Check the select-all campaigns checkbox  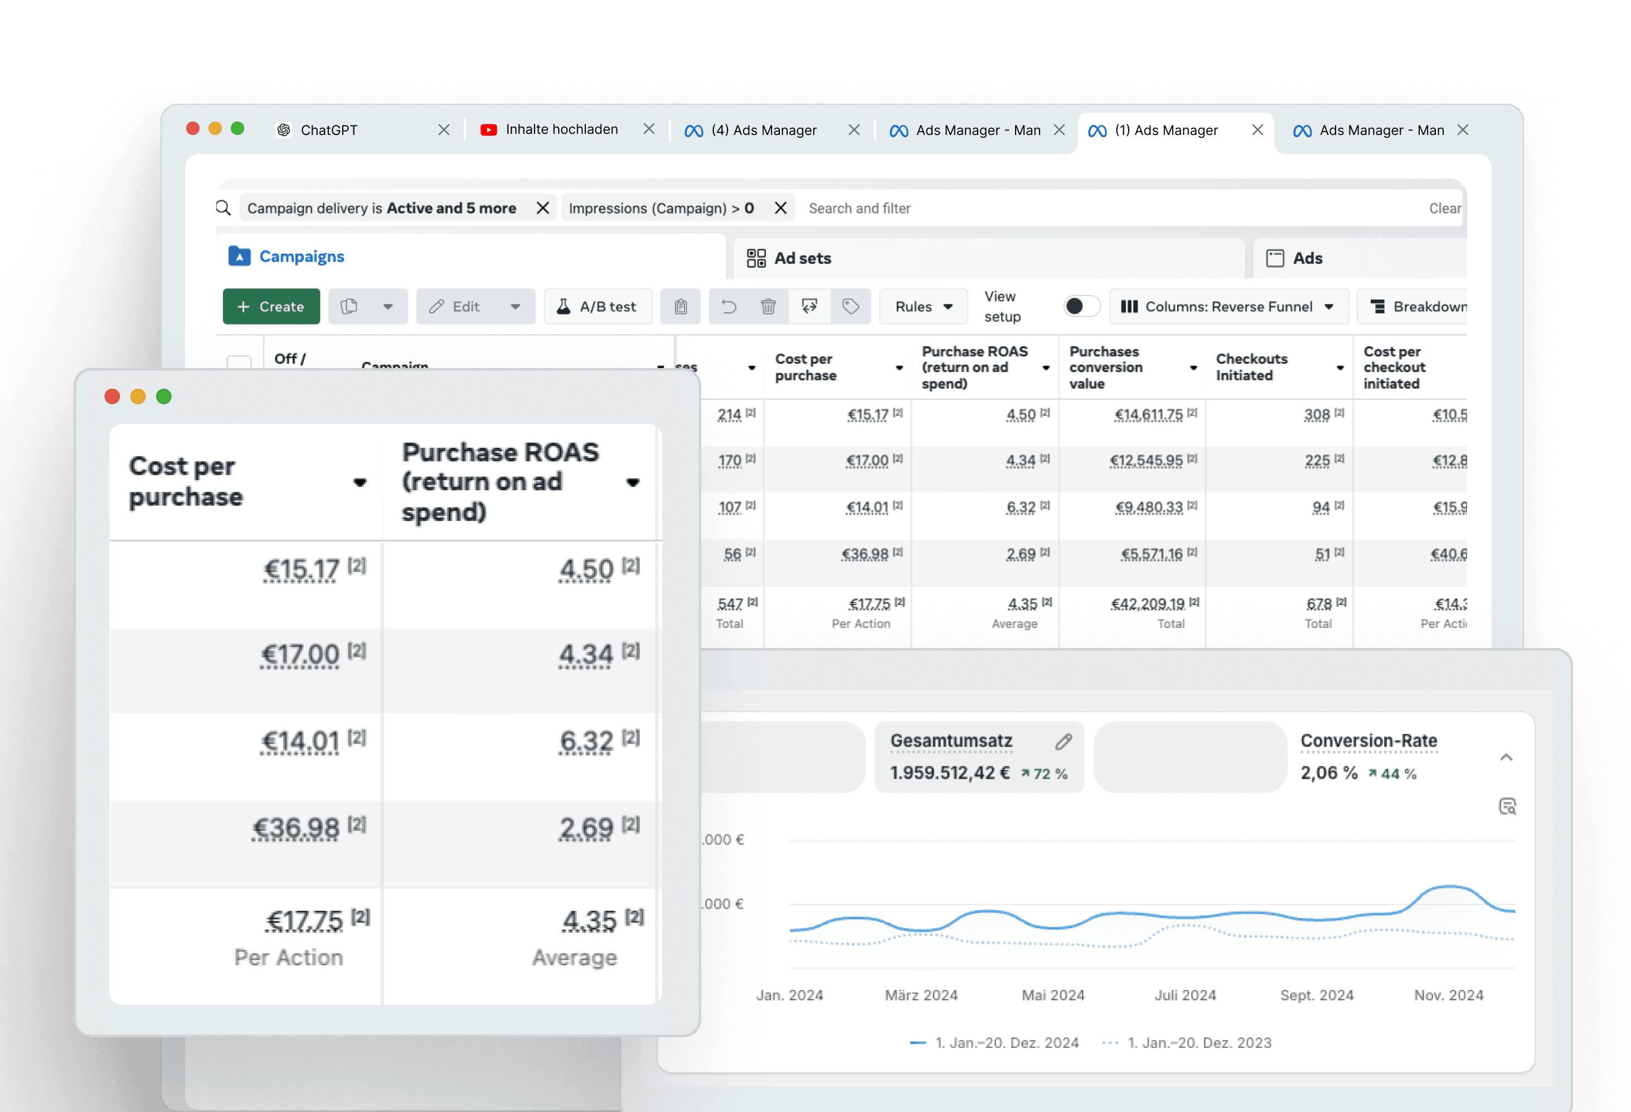tap(239, 362)
